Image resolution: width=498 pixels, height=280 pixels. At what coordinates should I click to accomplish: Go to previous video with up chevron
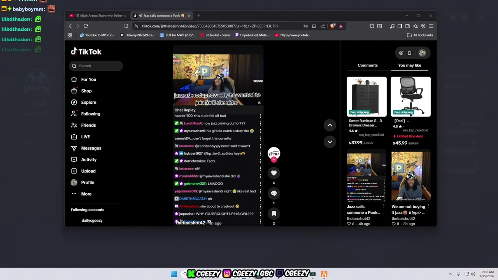[x=330, y=125]
